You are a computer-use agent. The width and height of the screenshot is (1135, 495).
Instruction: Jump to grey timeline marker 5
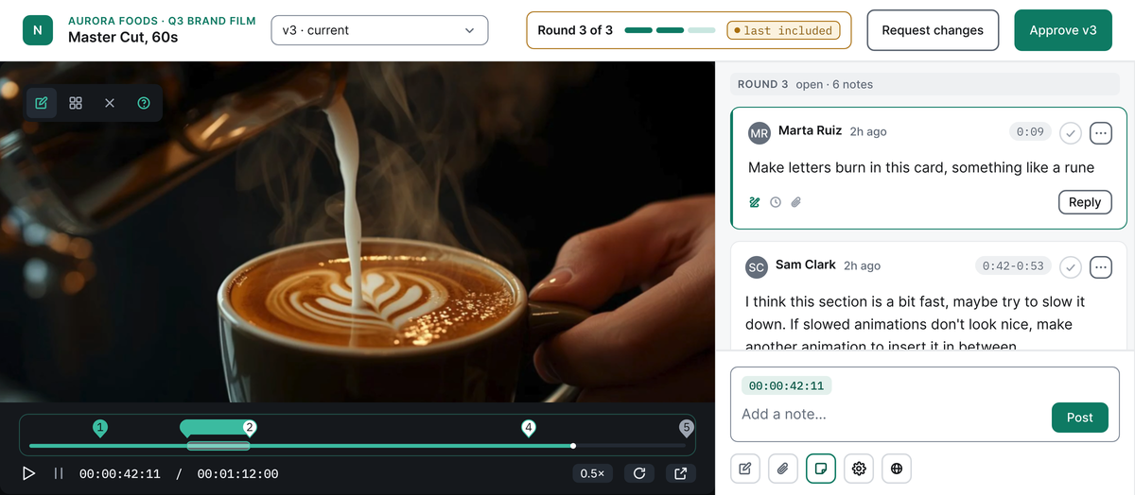[687, 428]
